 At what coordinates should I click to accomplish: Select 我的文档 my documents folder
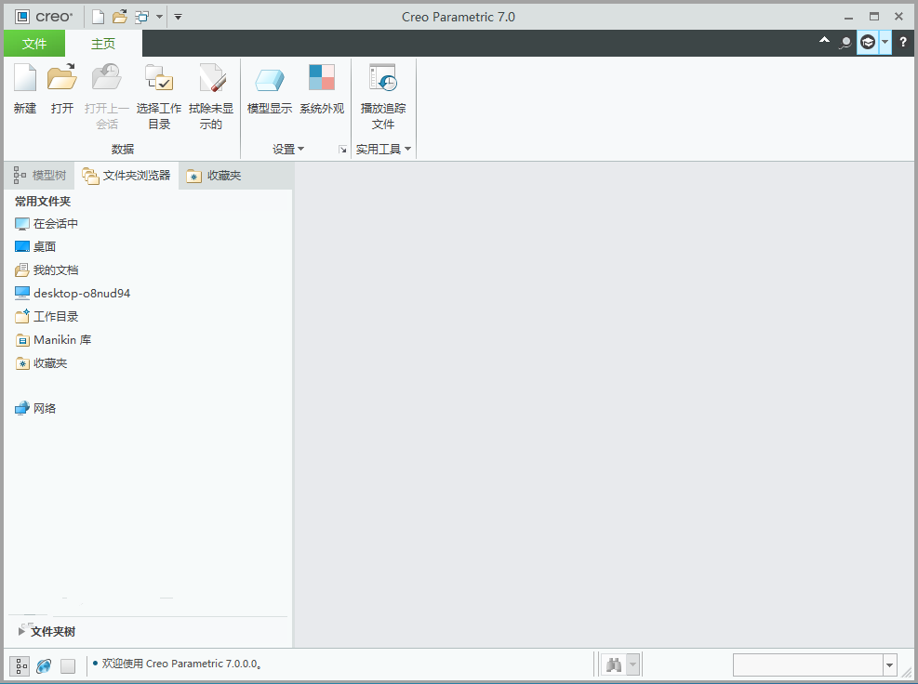click(47, 270)
